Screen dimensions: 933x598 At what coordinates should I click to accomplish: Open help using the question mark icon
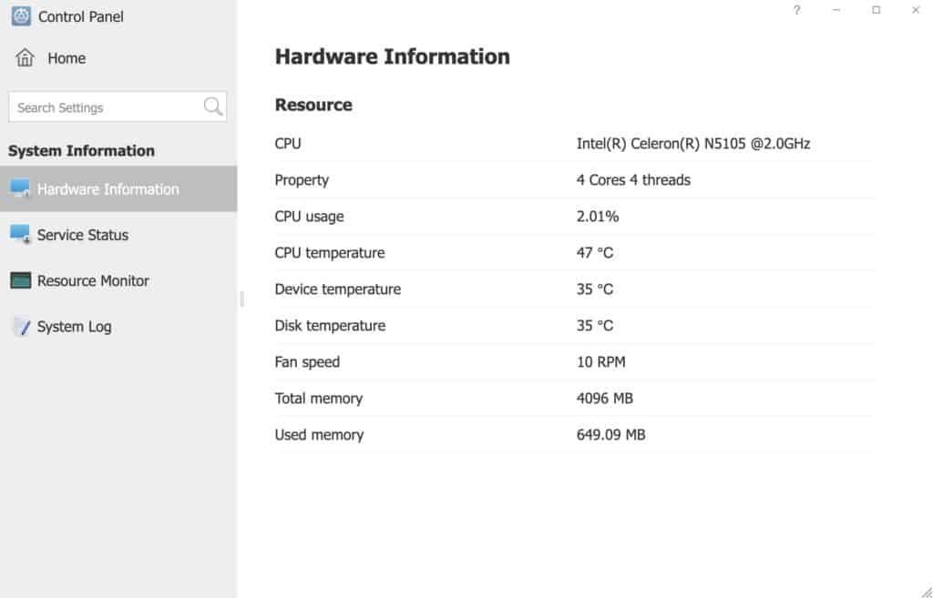[x=795, y=11]
